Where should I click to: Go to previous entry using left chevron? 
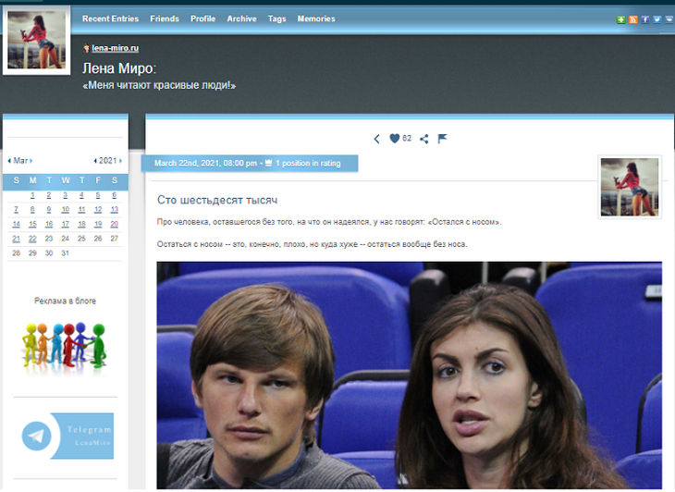coord(376,139)
